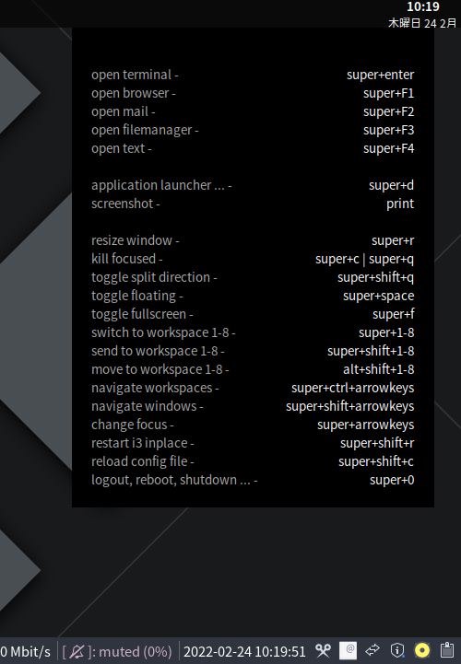Click the two-arrows network tray icon
The width and height of the screenshot is (461, 664).
[x=372, y=650]
